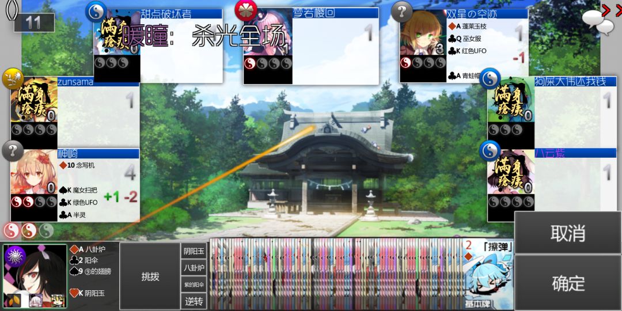Select the 梦若樱回 character portrait
Image resolution: width=622 pixels, height=311 pixels.
pyautogui.click(x=268, y=32)
